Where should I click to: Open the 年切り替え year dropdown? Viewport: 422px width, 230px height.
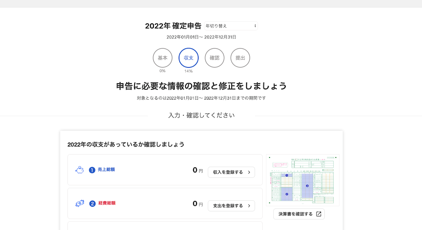(231, 26)
